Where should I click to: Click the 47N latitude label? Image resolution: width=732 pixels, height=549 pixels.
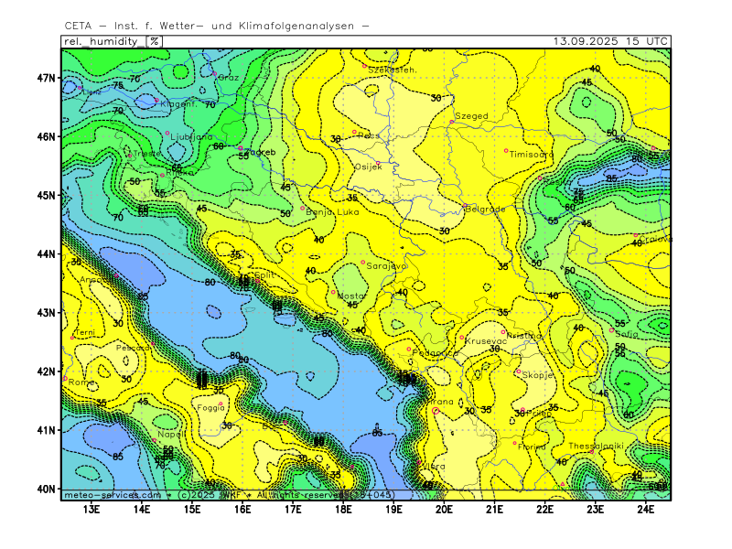[47, 78]
